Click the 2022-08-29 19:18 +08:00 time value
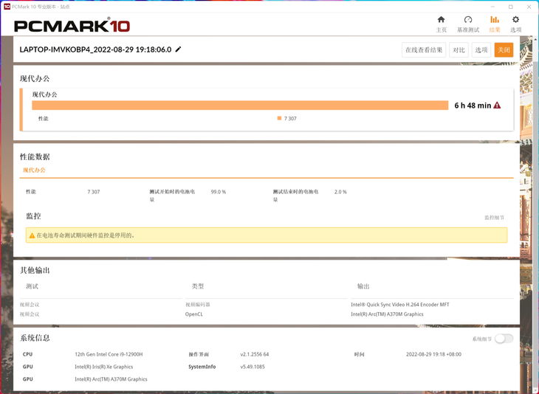 point(433,354)
